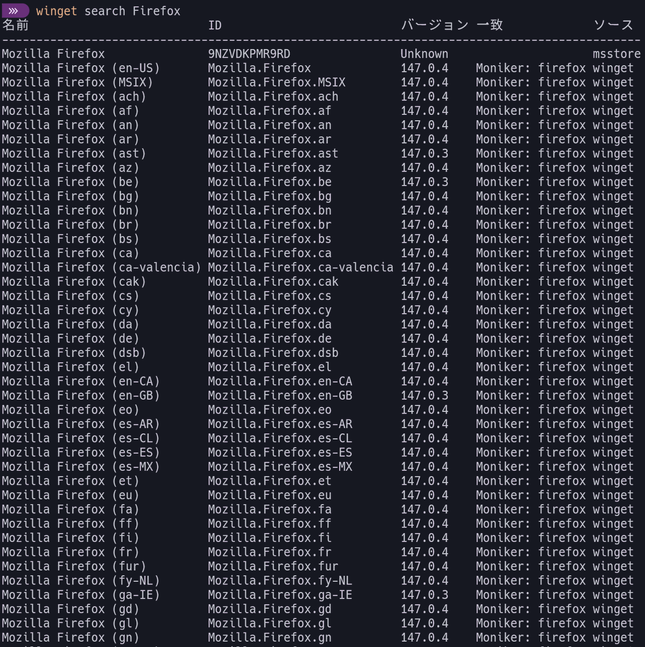Select 'Mozilla Firefox (cs)' name

point(71,296)
